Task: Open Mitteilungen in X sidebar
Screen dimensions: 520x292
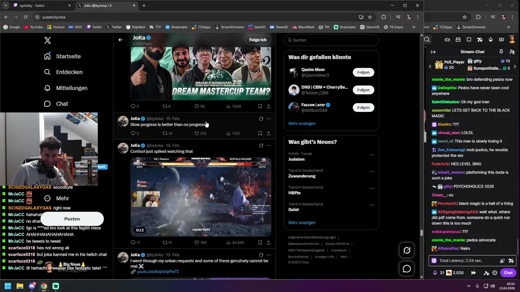Action: 65,88
